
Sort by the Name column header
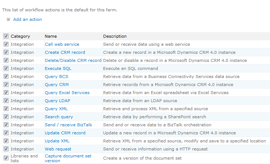coord(51,36)
